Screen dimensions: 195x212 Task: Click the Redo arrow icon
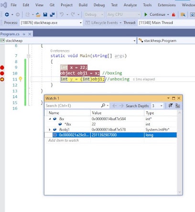pyautogui.click(x=73, y=15)
